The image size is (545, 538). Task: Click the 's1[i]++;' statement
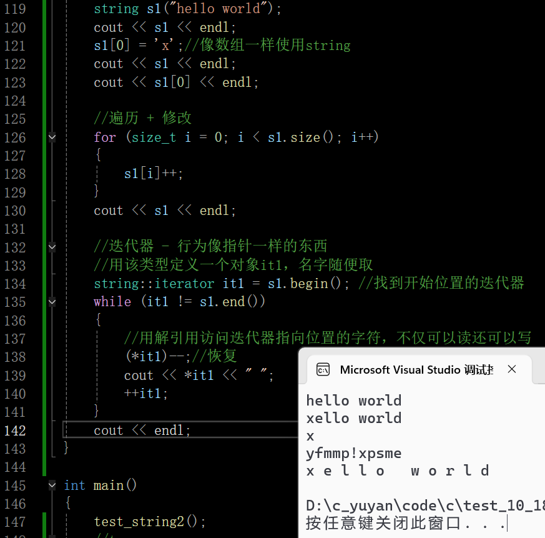tap(154, 173)
